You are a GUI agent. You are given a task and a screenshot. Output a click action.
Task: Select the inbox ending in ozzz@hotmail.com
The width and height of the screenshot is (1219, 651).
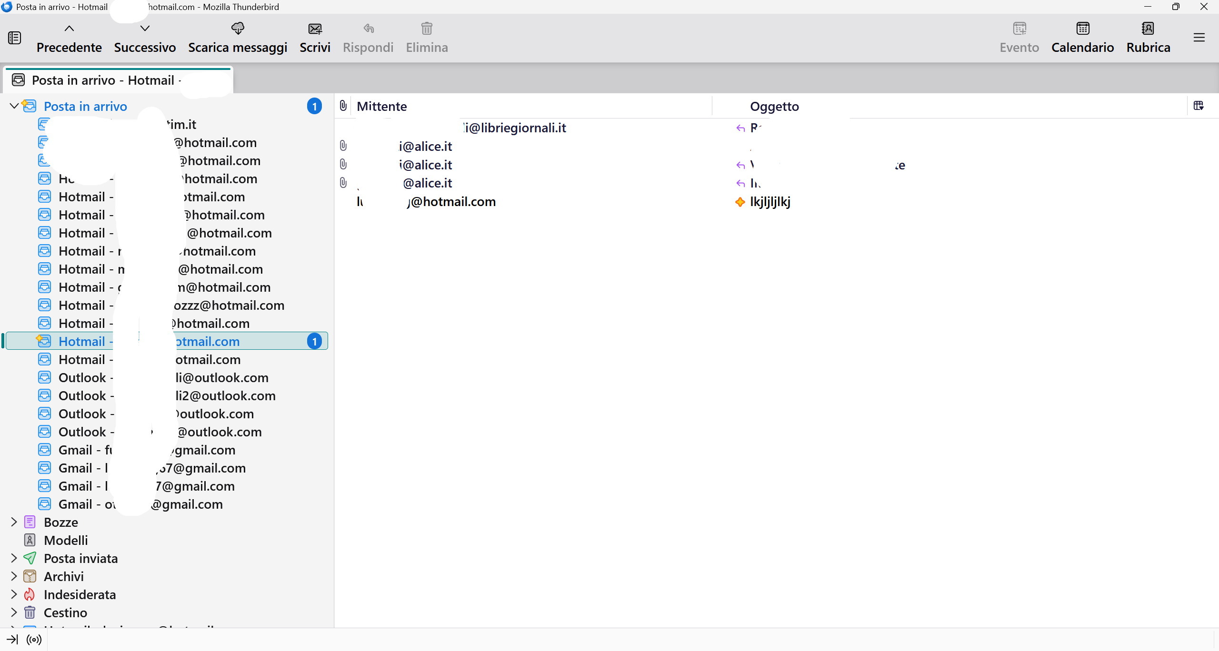click(x=167, y=306)
